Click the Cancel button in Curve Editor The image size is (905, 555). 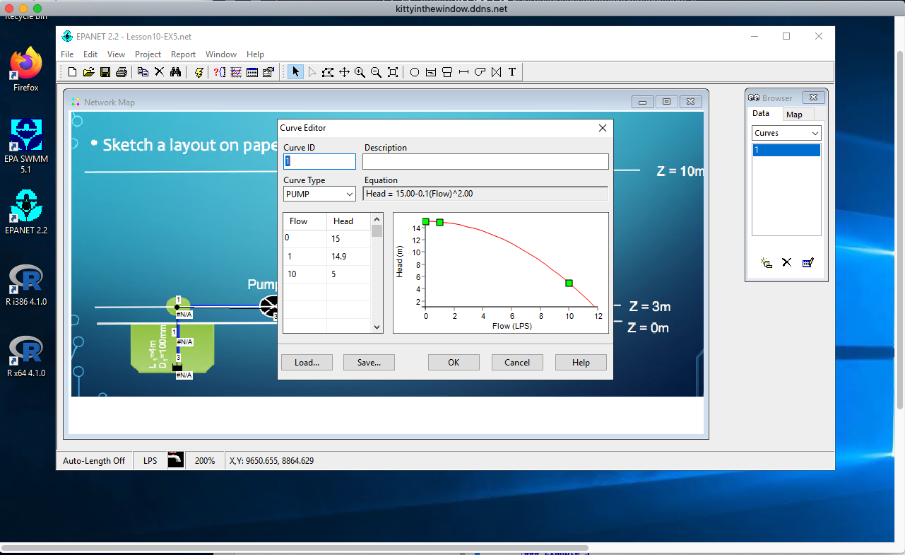click(517, 362)
